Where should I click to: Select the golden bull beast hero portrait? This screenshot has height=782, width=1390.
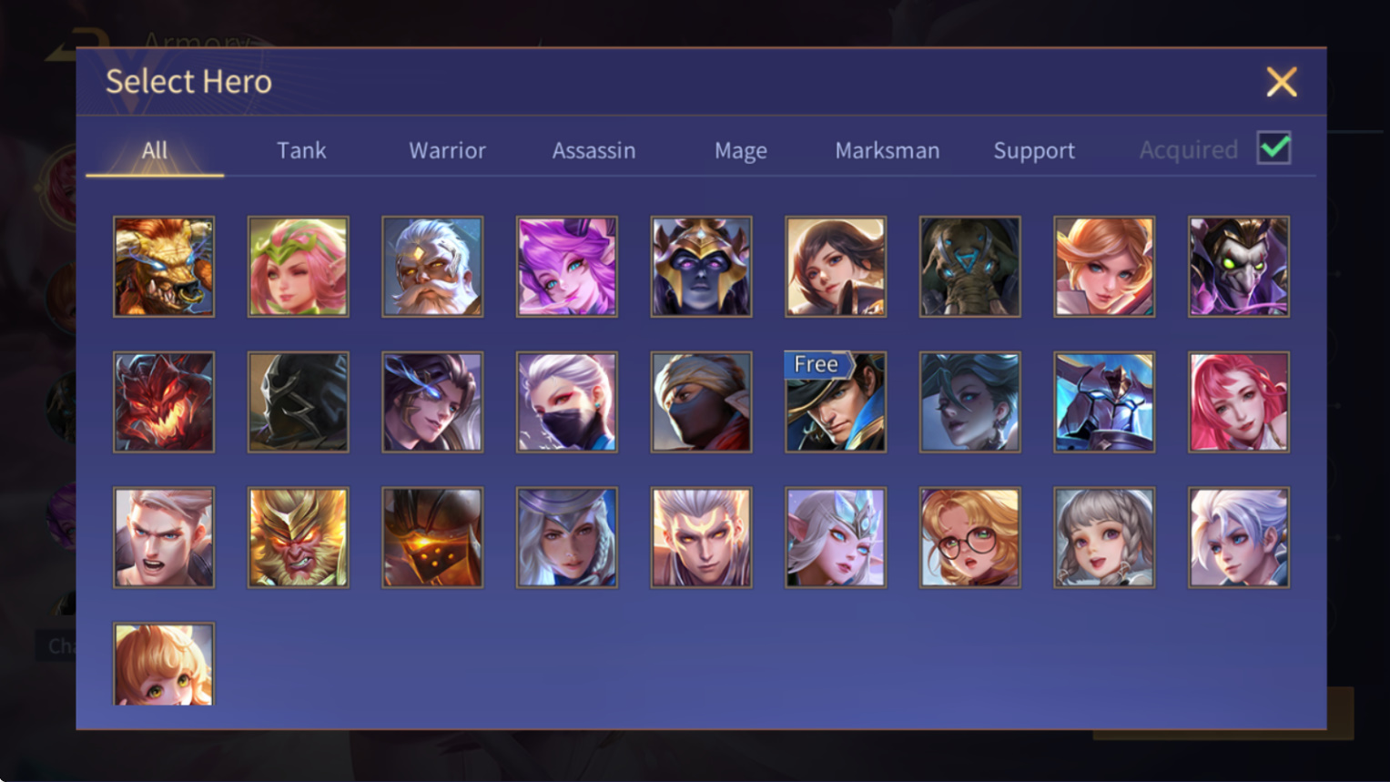tap(164, 267)
